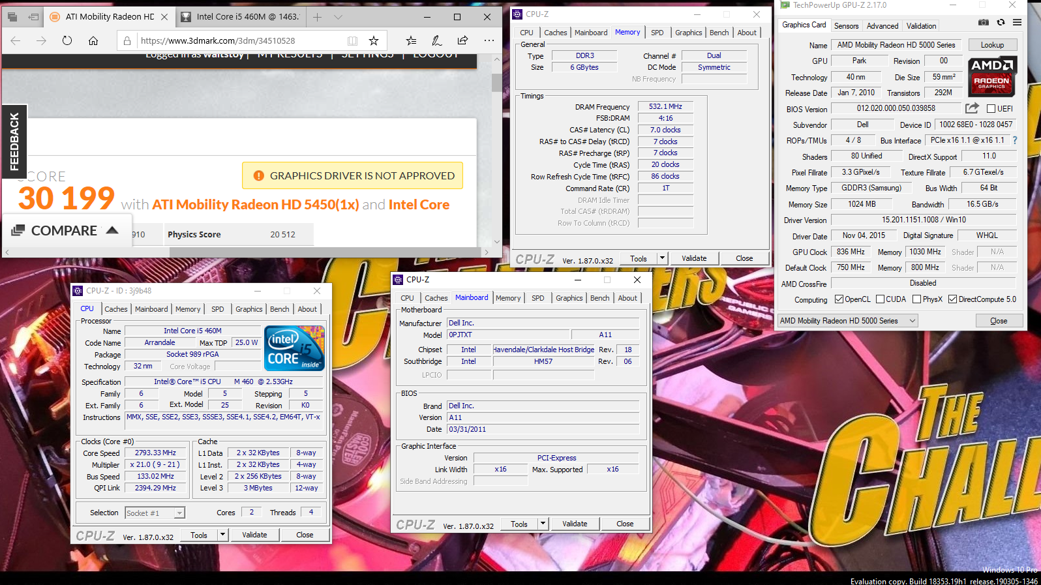
Task: Click bus interface question mark help
Action: [1015, 140]
